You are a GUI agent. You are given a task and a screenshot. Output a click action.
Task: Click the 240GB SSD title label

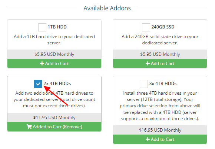pos(163,27)
